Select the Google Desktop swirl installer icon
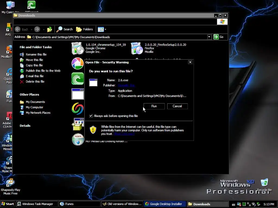The height and width of the screenshot is (208, 278). click(77, 109)
